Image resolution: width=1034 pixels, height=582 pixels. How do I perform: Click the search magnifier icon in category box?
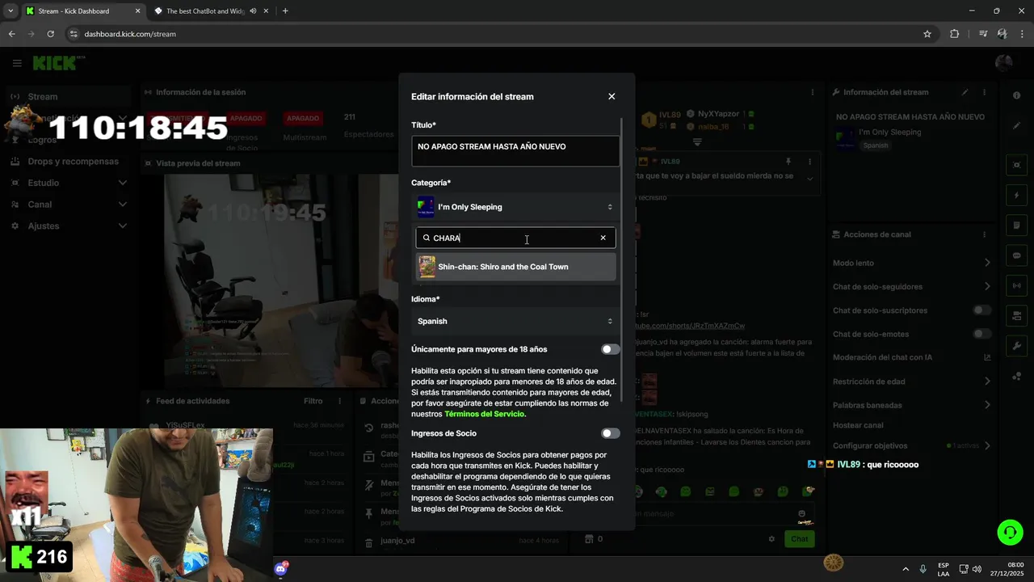(427, 238)
